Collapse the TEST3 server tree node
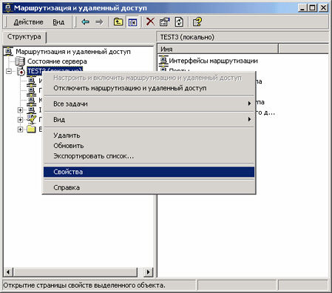Image resolution: width=332 pixels, height=293 pixels. click(9, 71)
